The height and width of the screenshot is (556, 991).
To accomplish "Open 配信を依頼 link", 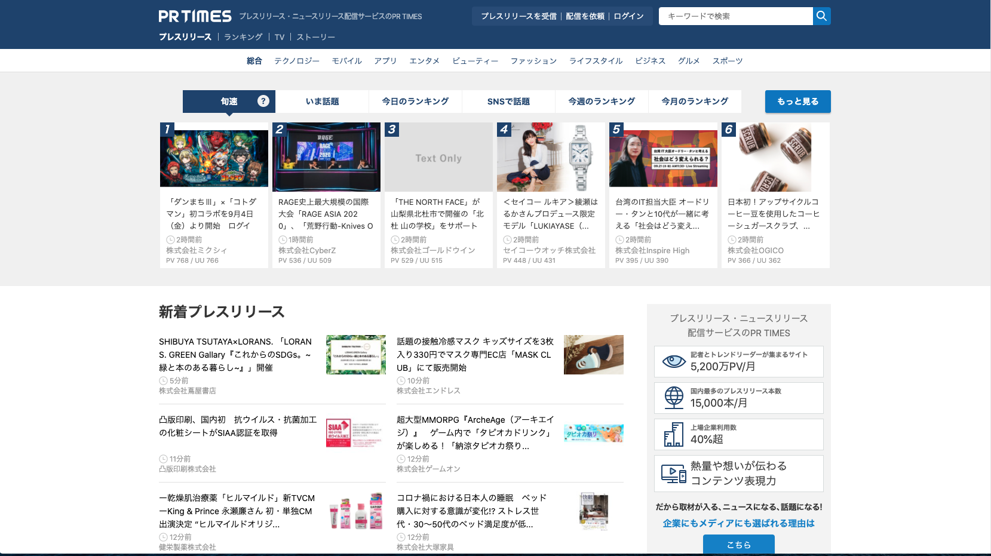I will tap(585, 16).
